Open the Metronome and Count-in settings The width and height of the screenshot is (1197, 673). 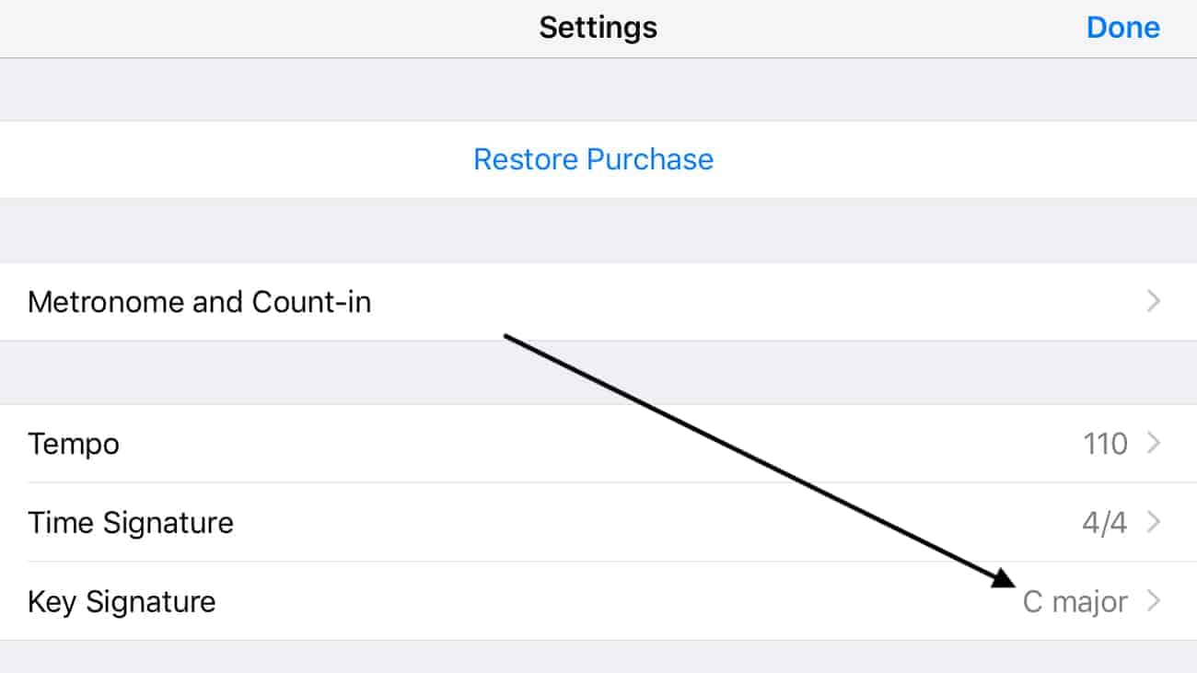pyautogui.click(x=200, y=302)
